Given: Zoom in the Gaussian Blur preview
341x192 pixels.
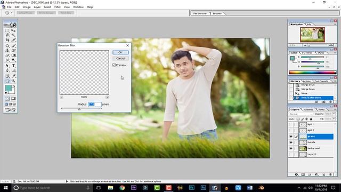Looking at the screenshot, I should click(x=107, y=97).
